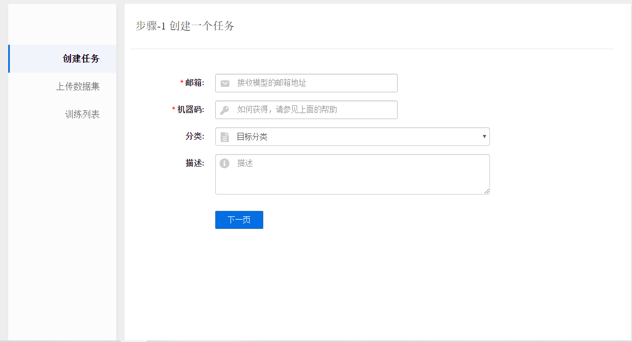
Task: Expand the 分类 dropdown arrow
Action: pos(484,137)
